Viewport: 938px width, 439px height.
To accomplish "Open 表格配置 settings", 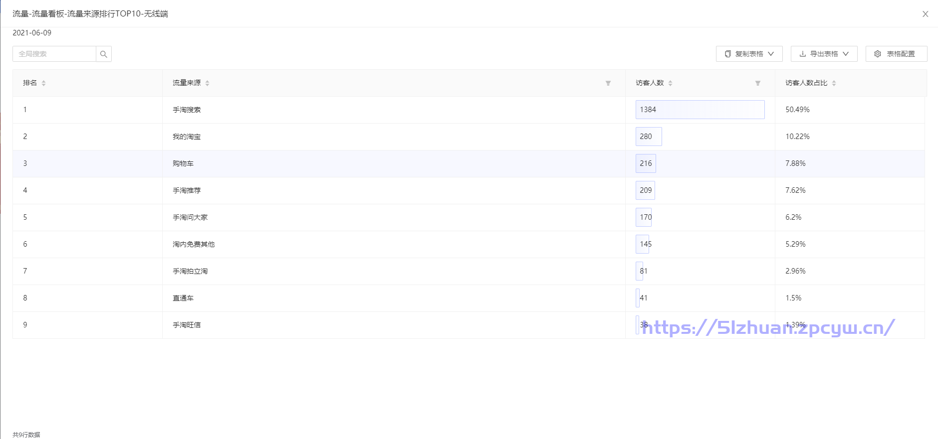I will pos(896,54).
